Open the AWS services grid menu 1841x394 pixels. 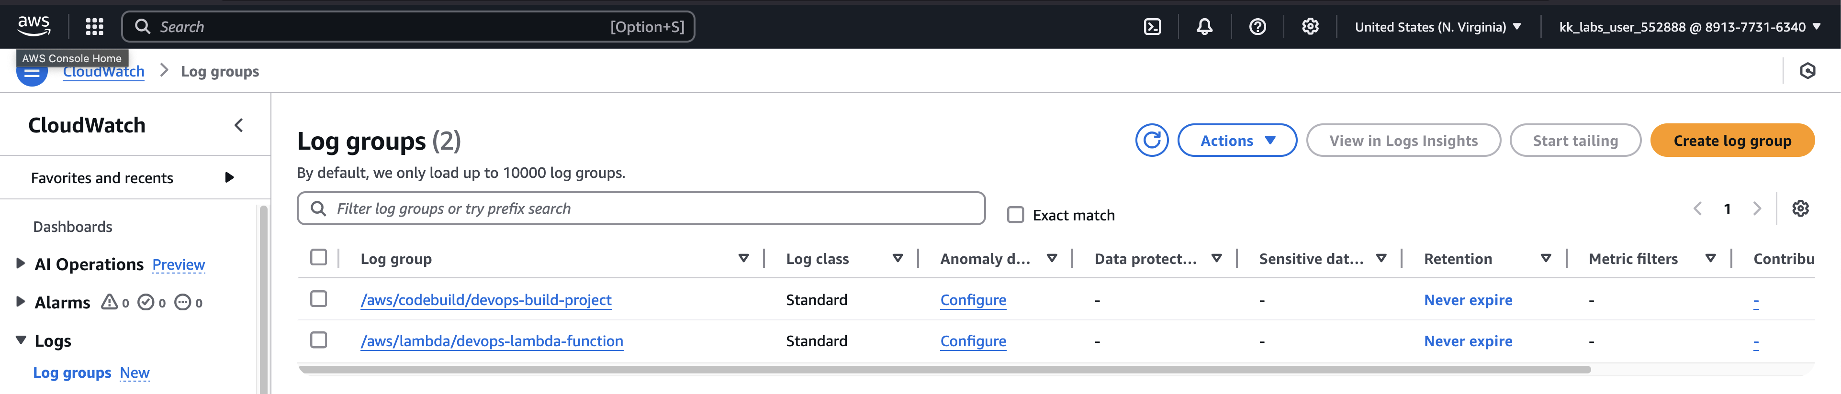point(94,27)
